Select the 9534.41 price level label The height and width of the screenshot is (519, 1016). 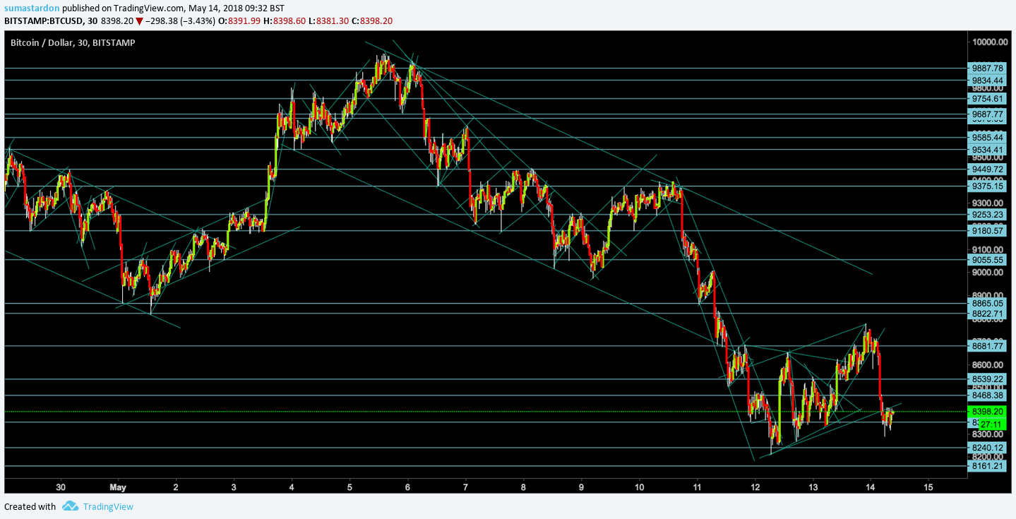pyautogui.click(x=987, y=150)
